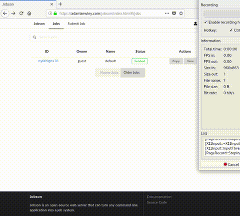The height and width of the screenshot is (216, 240).
Task: Go forward with the browser forward arrow
Action: pos(13,14)
